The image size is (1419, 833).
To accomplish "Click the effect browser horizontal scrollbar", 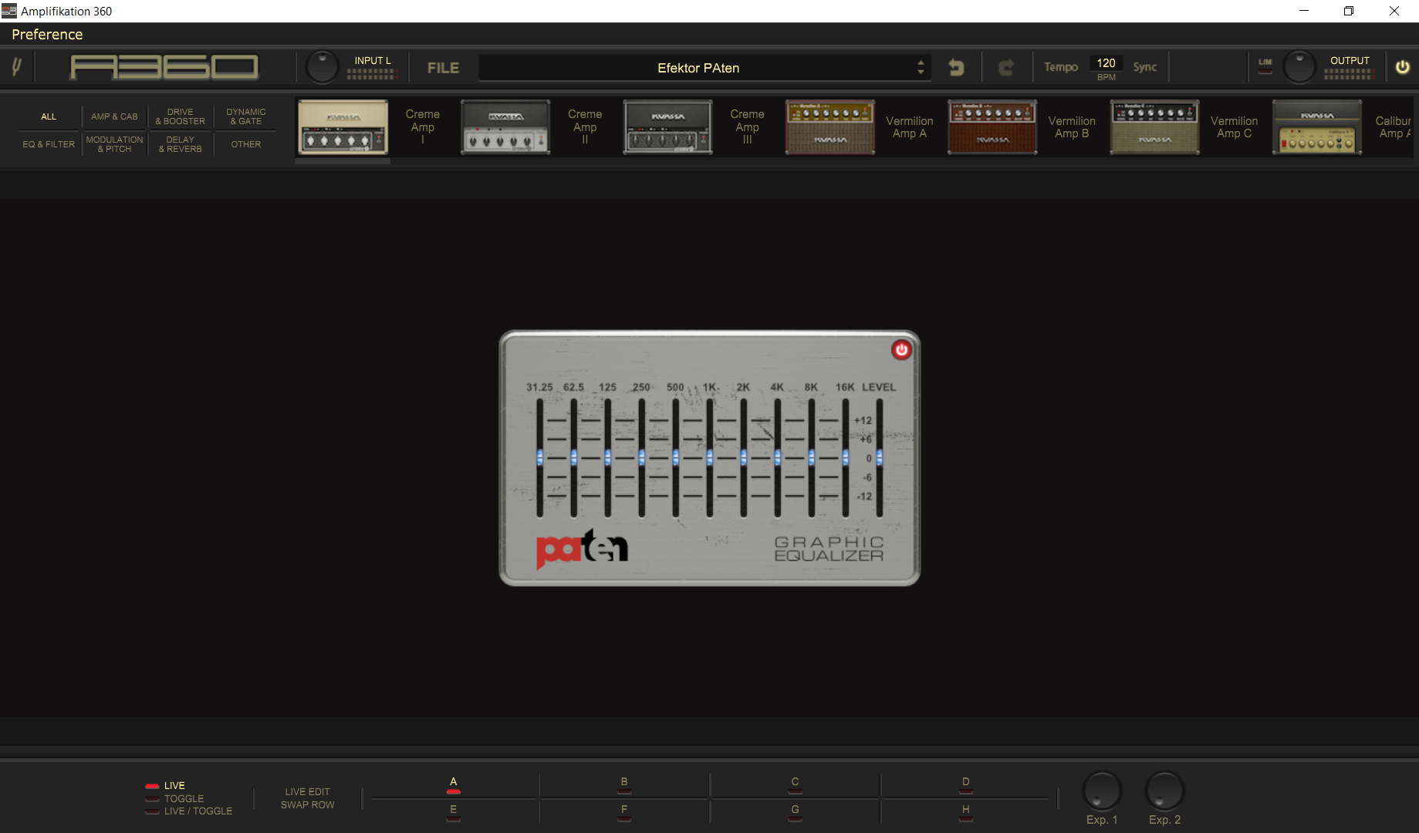I will click(x=343, y=161).
